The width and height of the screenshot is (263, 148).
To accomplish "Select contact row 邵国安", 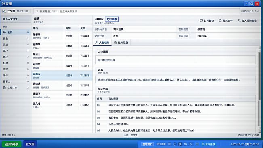I will coord(62,76).
